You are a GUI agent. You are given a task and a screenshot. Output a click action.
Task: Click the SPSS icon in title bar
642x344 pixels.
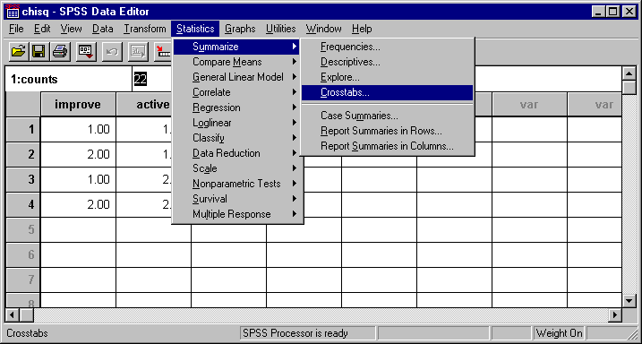point(13,12)
